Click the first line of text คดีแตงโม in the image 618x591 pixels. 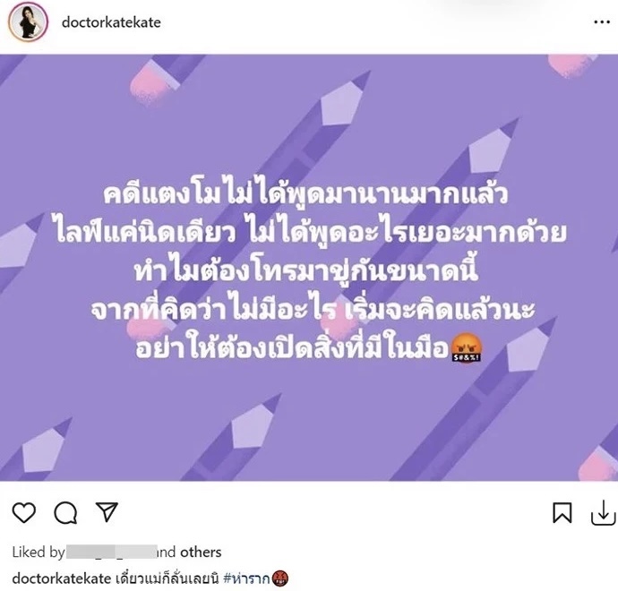click(305, 193)
